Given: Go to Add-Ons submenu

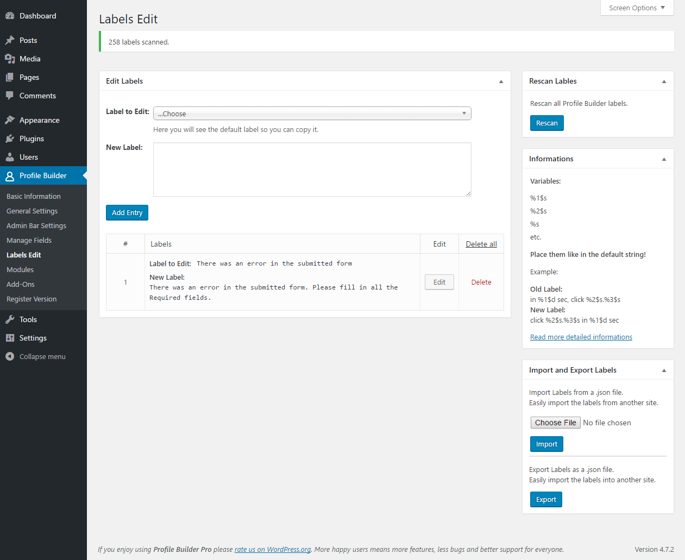Looking at the screenshot, I should click(x=21, y=284).
